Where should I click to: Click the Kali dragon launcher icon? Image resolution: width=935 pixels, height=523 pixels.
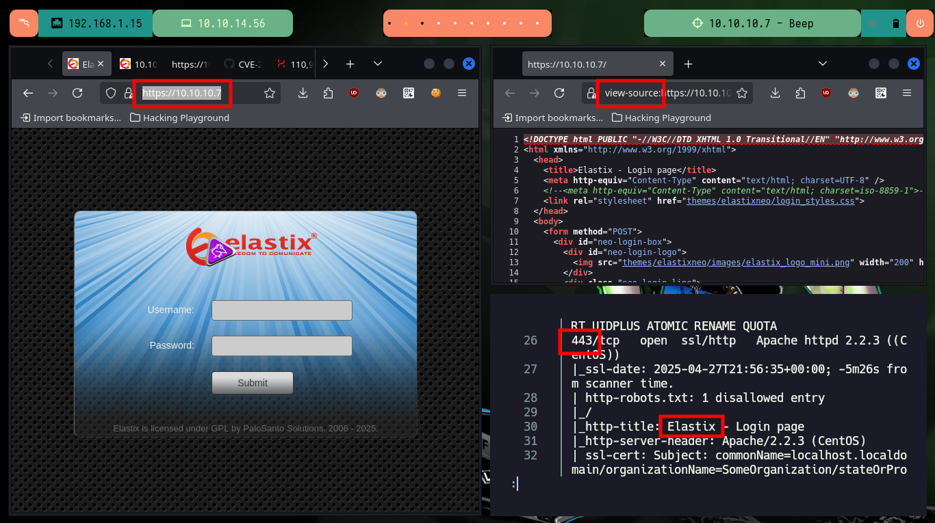click(24, 23)
